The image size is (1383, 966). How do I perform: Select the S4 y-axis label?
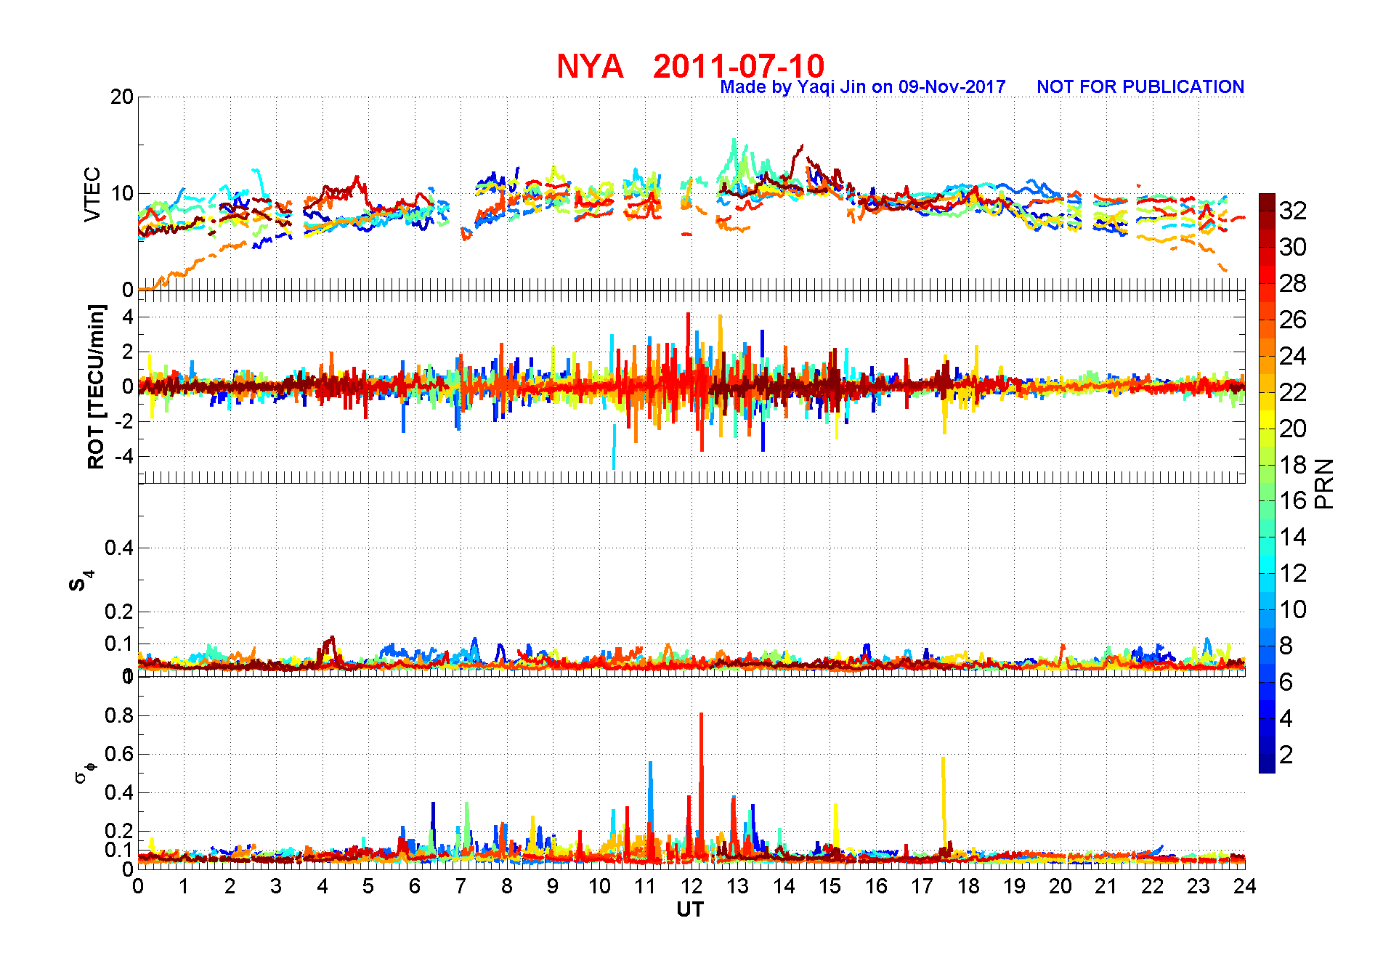[x=81, y=581]
